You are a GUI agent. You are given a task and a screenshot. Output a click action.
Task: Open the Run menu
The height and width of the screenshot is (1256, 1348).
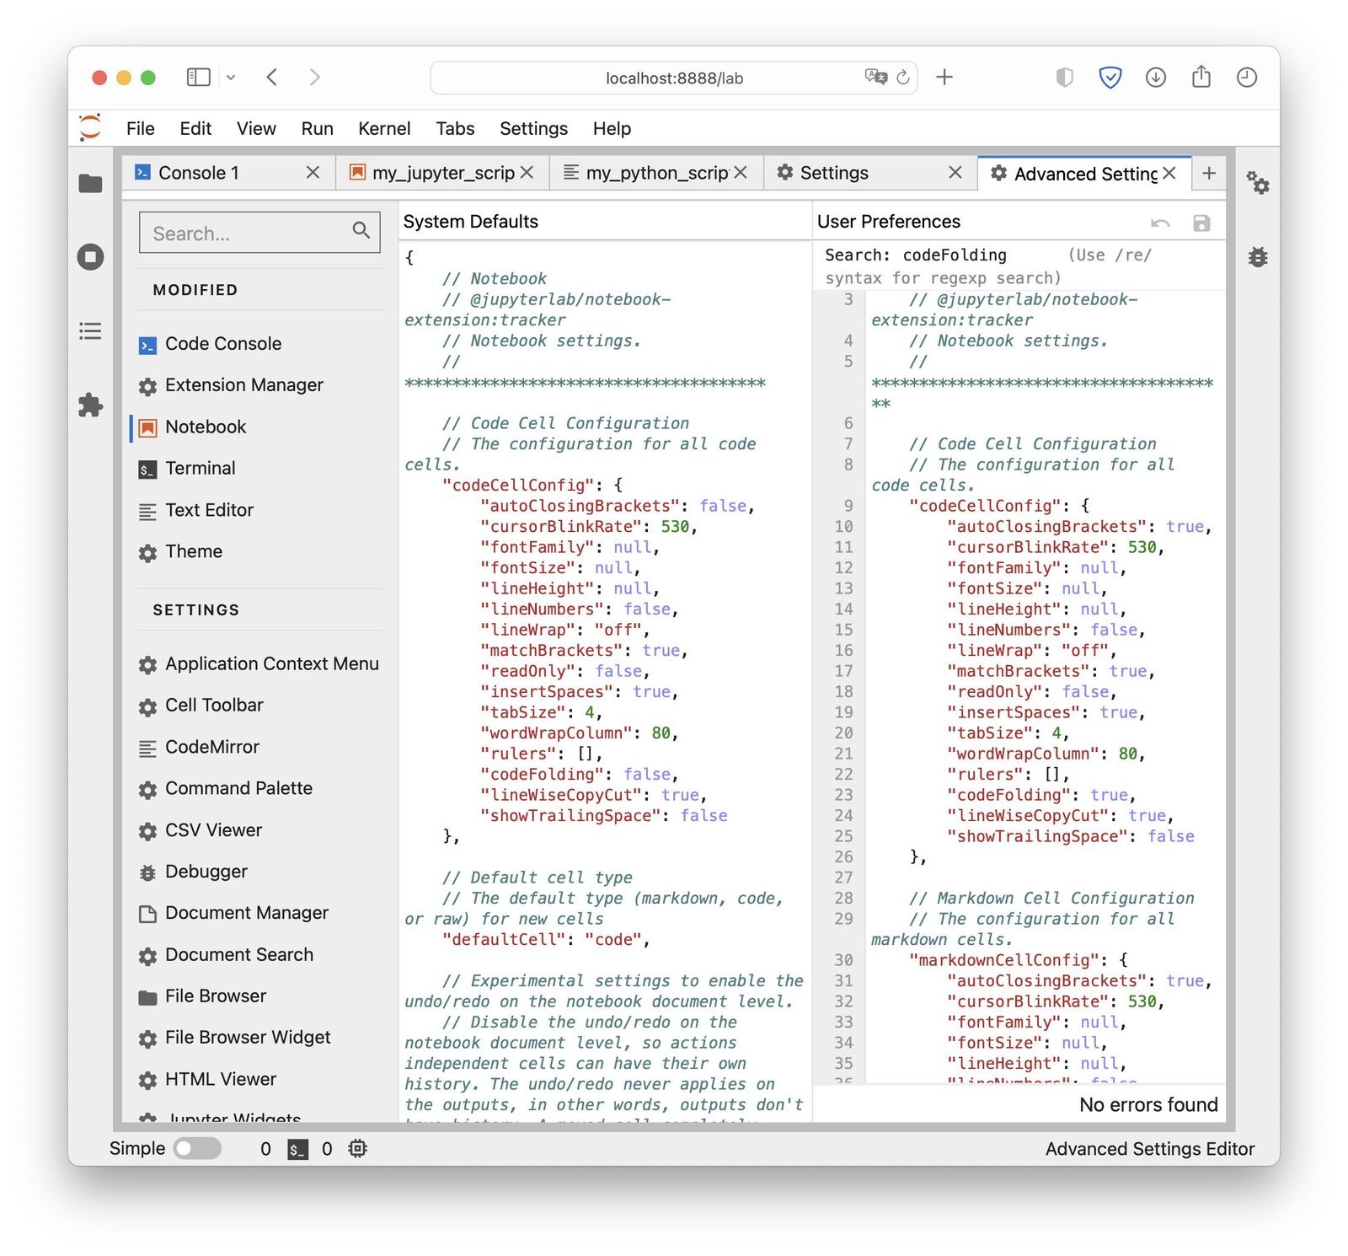coord(318,128)
